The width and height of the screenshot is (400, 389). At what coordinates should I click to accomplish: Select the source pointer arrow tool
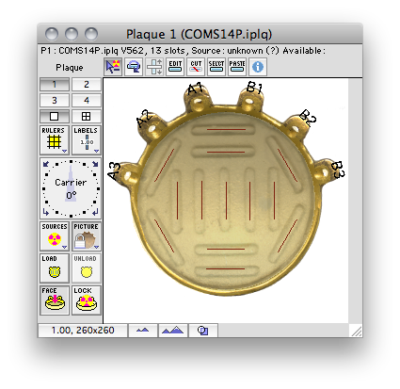coord(113,67)
